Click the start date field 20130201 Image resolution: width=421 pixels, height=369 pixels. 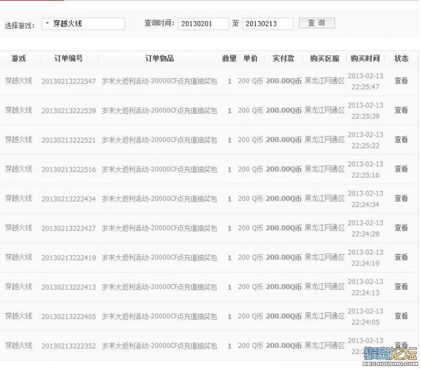203,23
